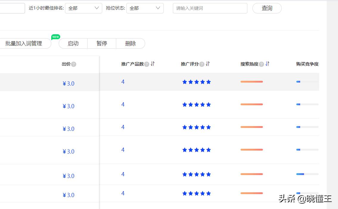338x209 pixels.
Task: Toggle sort order on 推广产品数 column
Action: pyautogui.click(x=152, y=64)
